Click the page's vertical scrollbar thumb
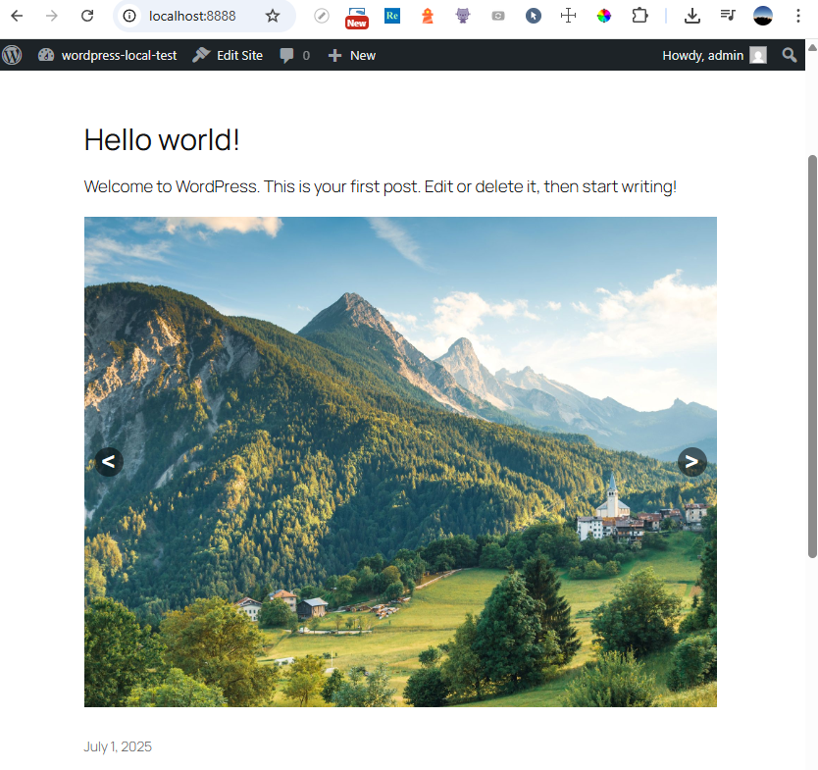Screen dimensions: 818x770 point(811,353)
